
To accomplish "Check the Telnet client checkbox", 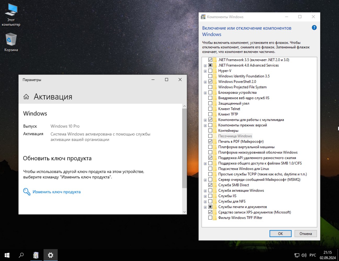I will [210, 109].
